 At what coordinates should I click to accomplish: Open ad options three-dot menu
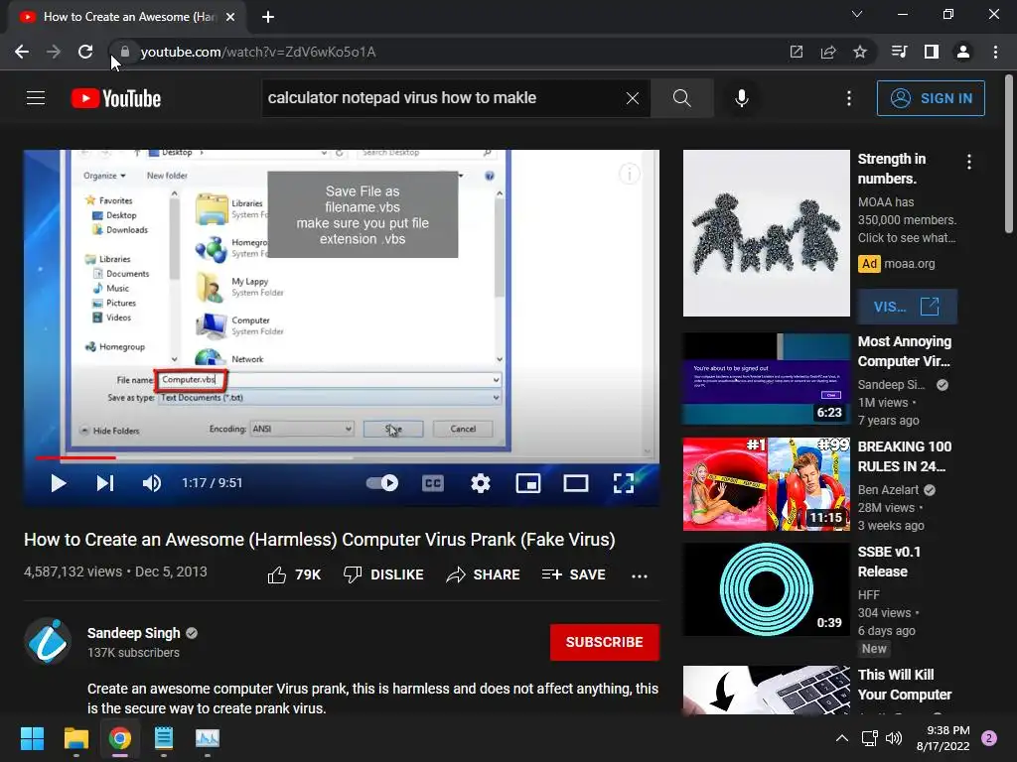pyautogui.click(x=969, y=162)
